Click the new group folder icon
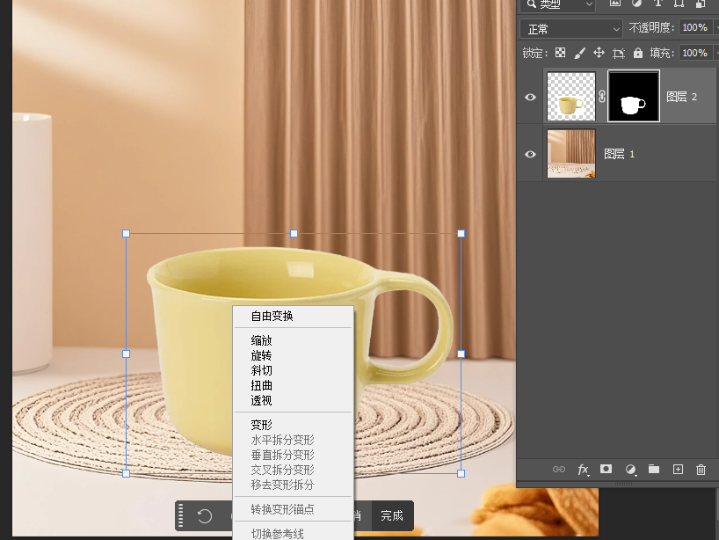The image size is (719, 540). [x=654, y=469]
